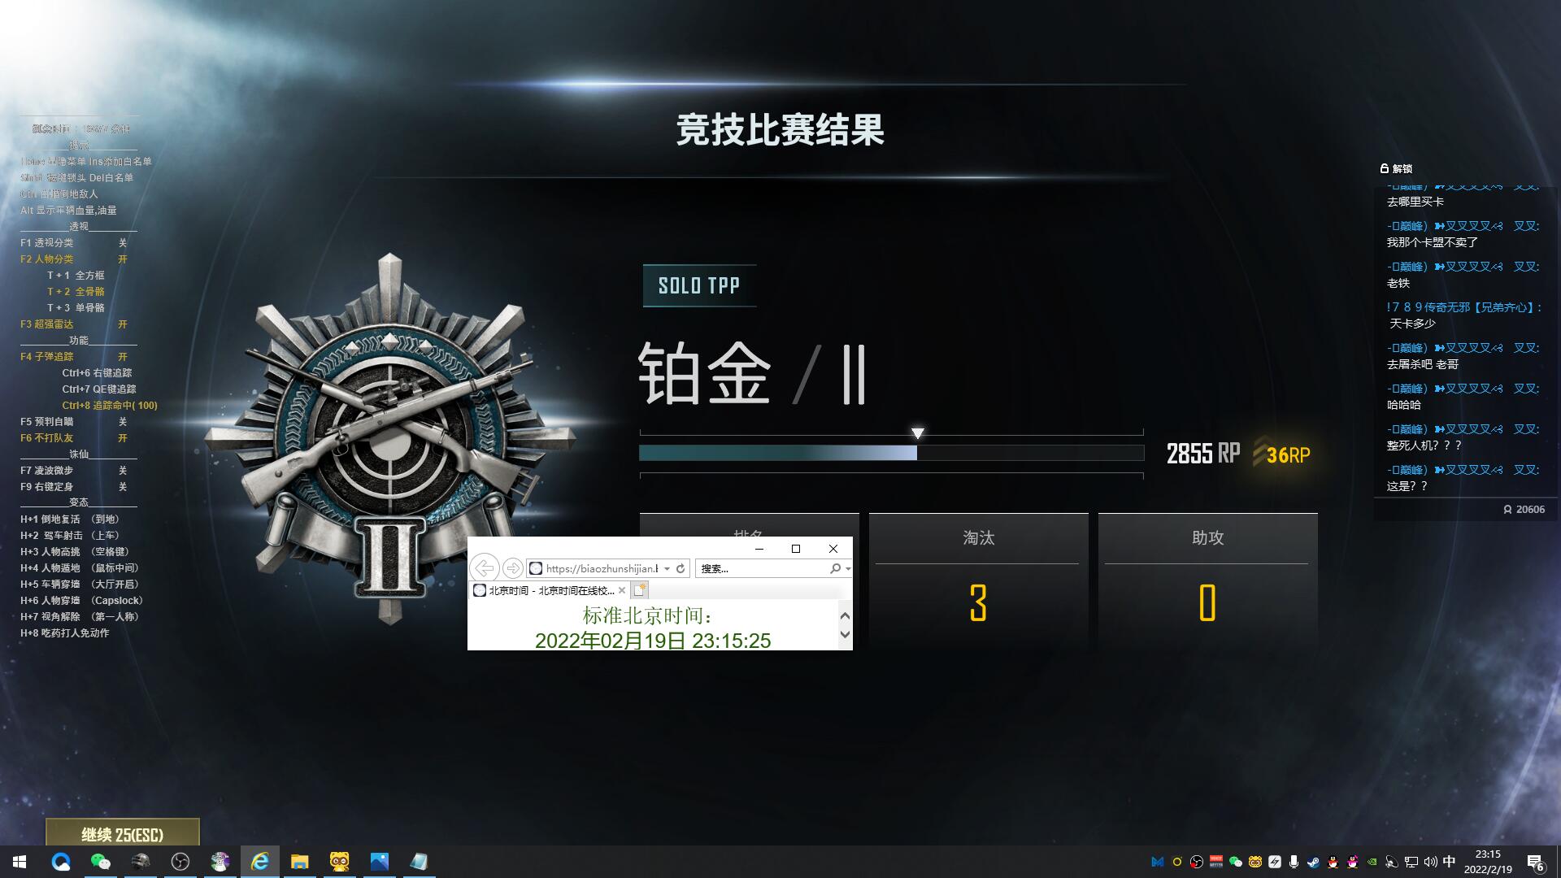Click the search magnifier icon in IE

[x=835, y=568]
